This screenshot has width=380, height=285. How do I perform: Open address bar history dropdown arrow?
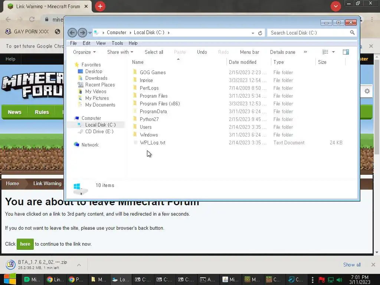[253, 33]
